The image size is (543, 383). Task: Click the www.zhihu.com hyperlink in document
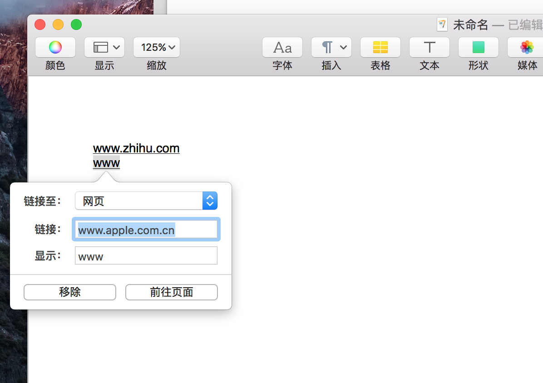coord(136,148)
